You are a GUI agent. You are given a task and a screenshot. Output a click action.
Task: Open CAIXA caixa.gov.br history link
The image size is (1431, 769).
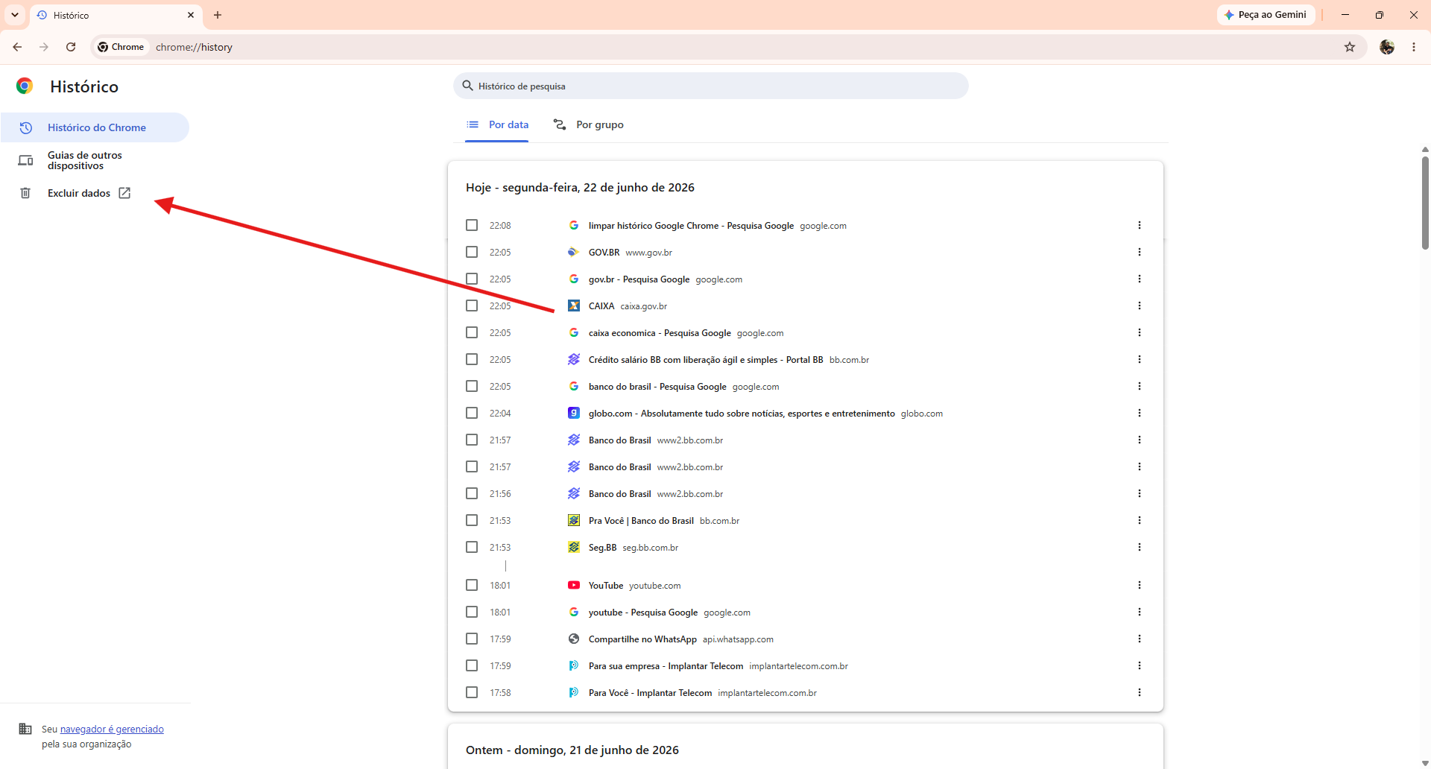pyautogui.click(x=601, y=306)
